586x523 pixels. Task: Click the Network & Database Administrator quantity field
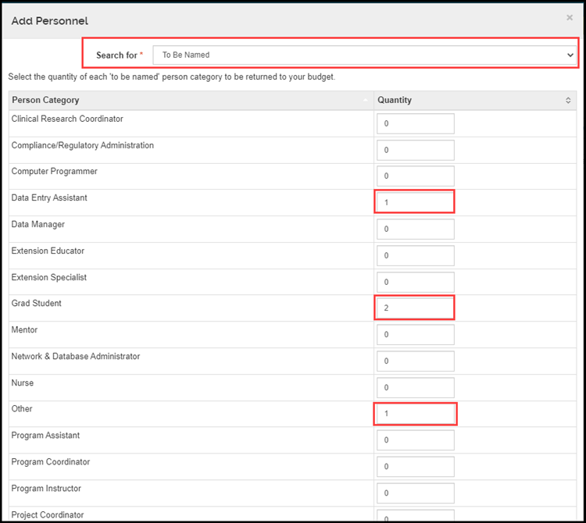(x=415, y=361)
